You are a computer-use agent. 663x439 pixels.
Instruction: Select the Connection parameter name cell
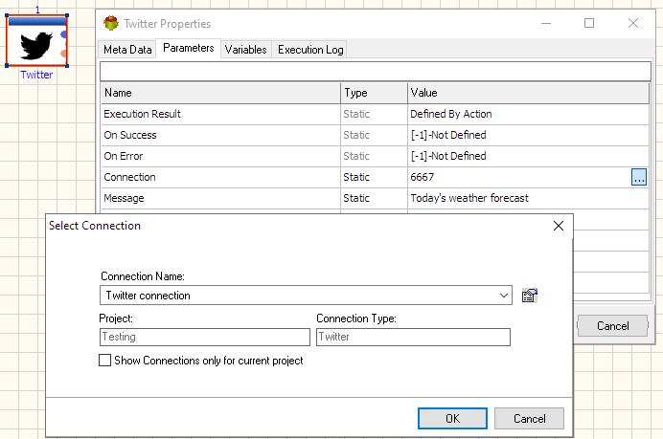220,177
